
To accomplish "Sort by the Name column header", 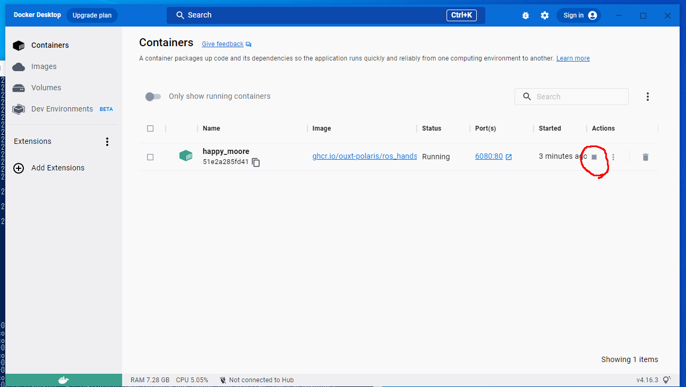I will coord(211,128).
